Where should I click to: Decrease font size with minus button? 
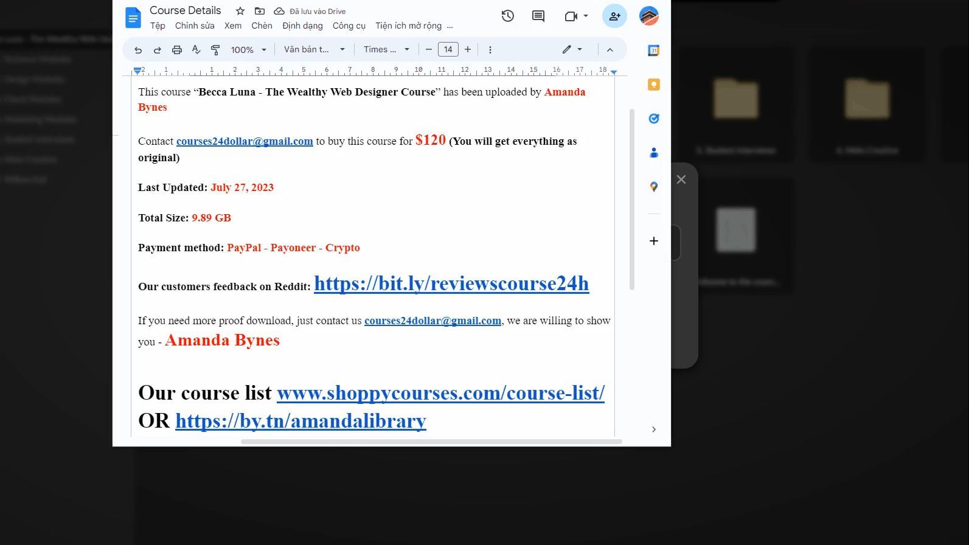428,50
